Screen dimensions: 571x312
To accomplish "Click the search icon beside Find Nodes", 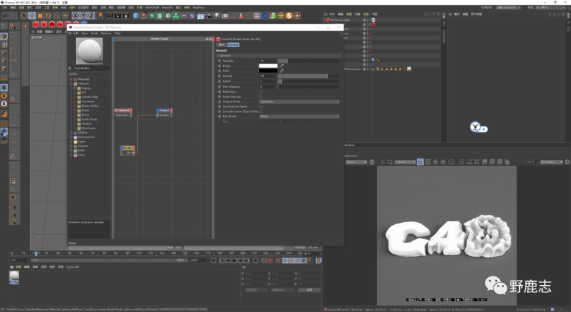I will pos(70,68).
